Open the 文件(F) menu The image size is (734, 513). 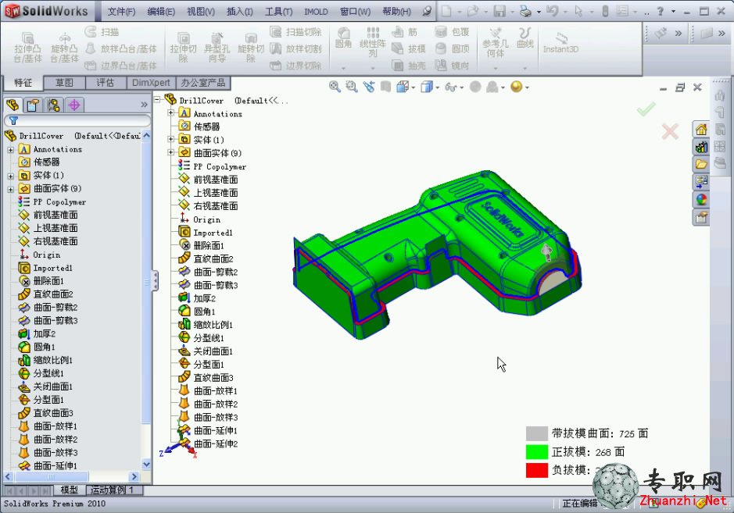[x=121, y=11]
